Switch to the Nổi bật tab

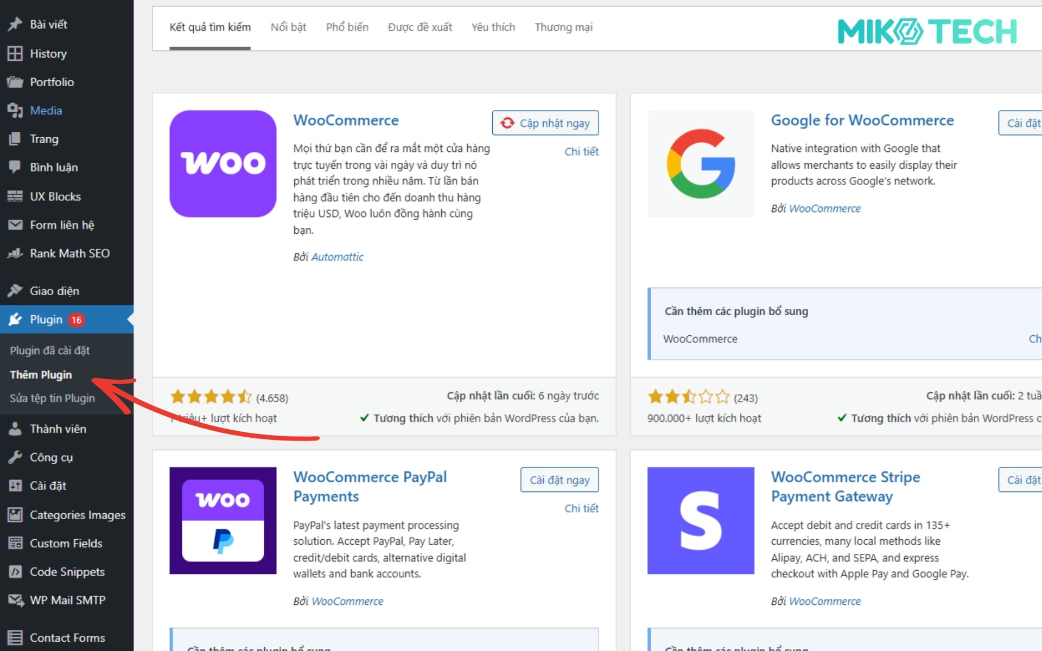(x=288, y=27)
